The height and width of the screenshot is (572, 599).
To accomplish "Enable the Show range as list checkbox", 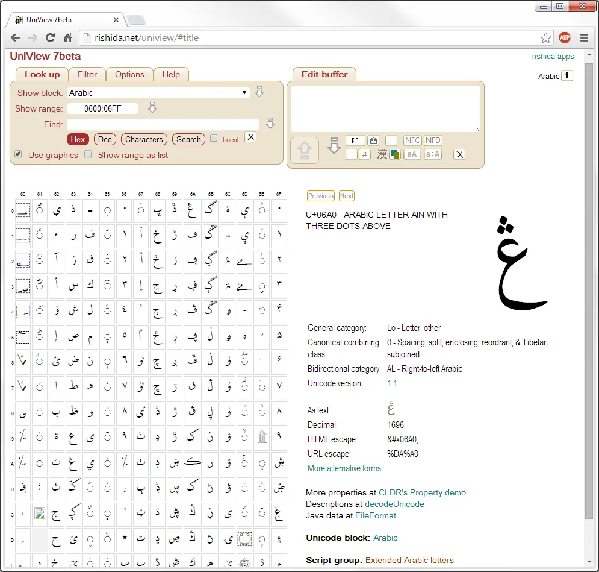I will (x=88, y=154).
